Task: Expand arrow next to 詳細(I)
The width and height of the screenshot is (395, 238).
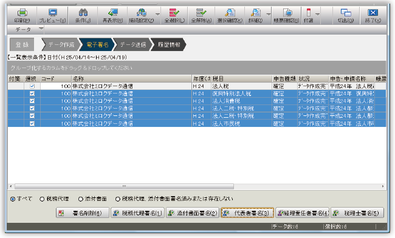Action: tap(268, 15)
